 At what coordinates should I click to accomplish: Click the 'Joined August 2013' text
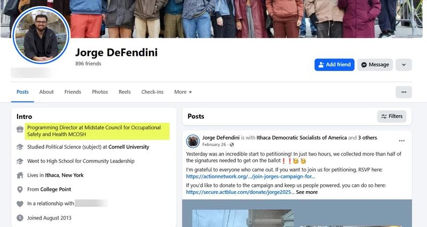point(49,218)
